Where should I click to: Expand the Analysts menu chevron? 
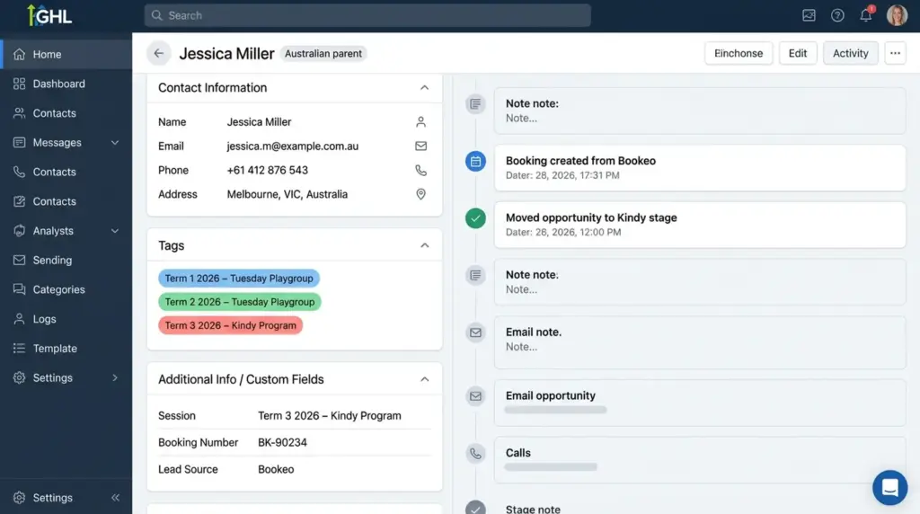point(115,231)
